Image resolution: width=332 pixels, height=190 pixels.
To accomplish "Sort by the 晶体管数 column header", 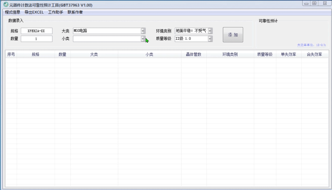I will [194, 55].
